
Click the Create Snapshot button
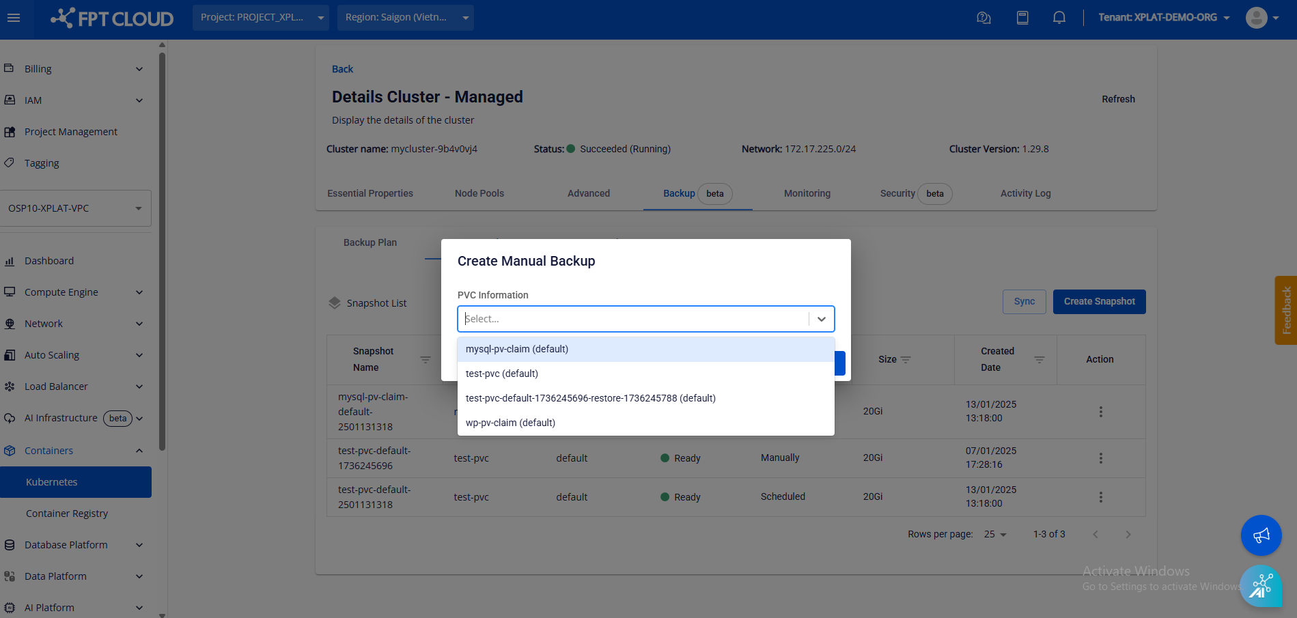point(1099,302)
